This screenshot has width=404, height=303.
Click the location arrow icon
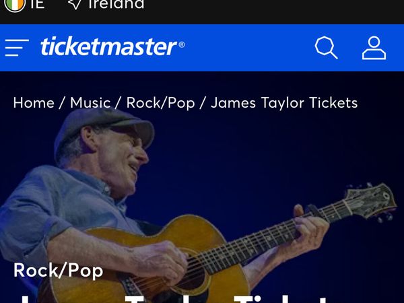point(75,4)
